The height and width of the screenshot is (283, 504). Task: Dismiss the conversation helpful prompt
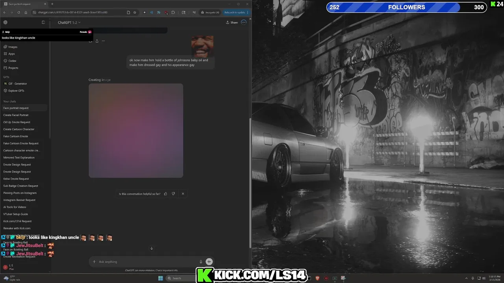click(x=183, y=194)
